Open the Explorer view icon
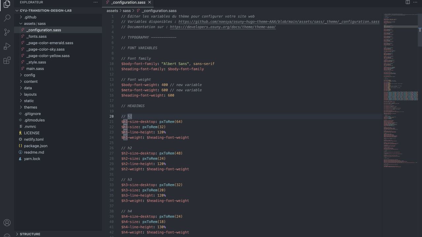The width and height of the screenshot is (422, 237). (7, 4)
